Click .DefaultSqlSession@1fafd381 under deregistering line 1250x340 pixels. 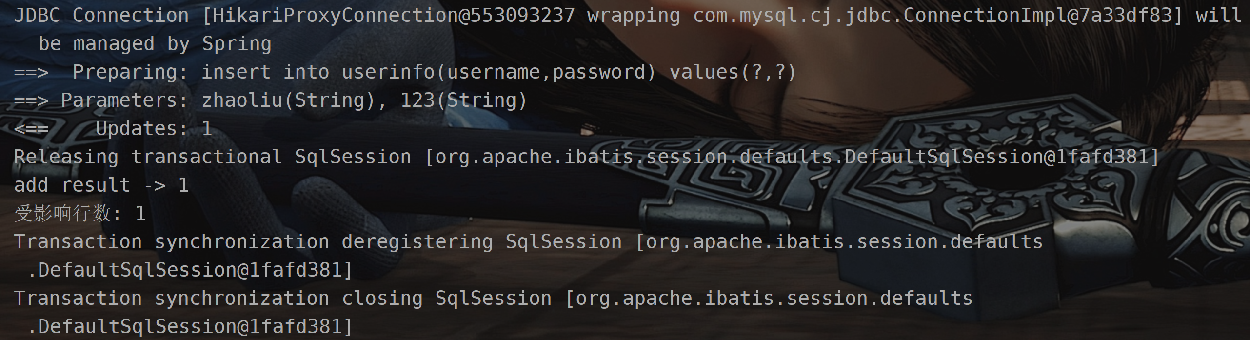(190, 270)
